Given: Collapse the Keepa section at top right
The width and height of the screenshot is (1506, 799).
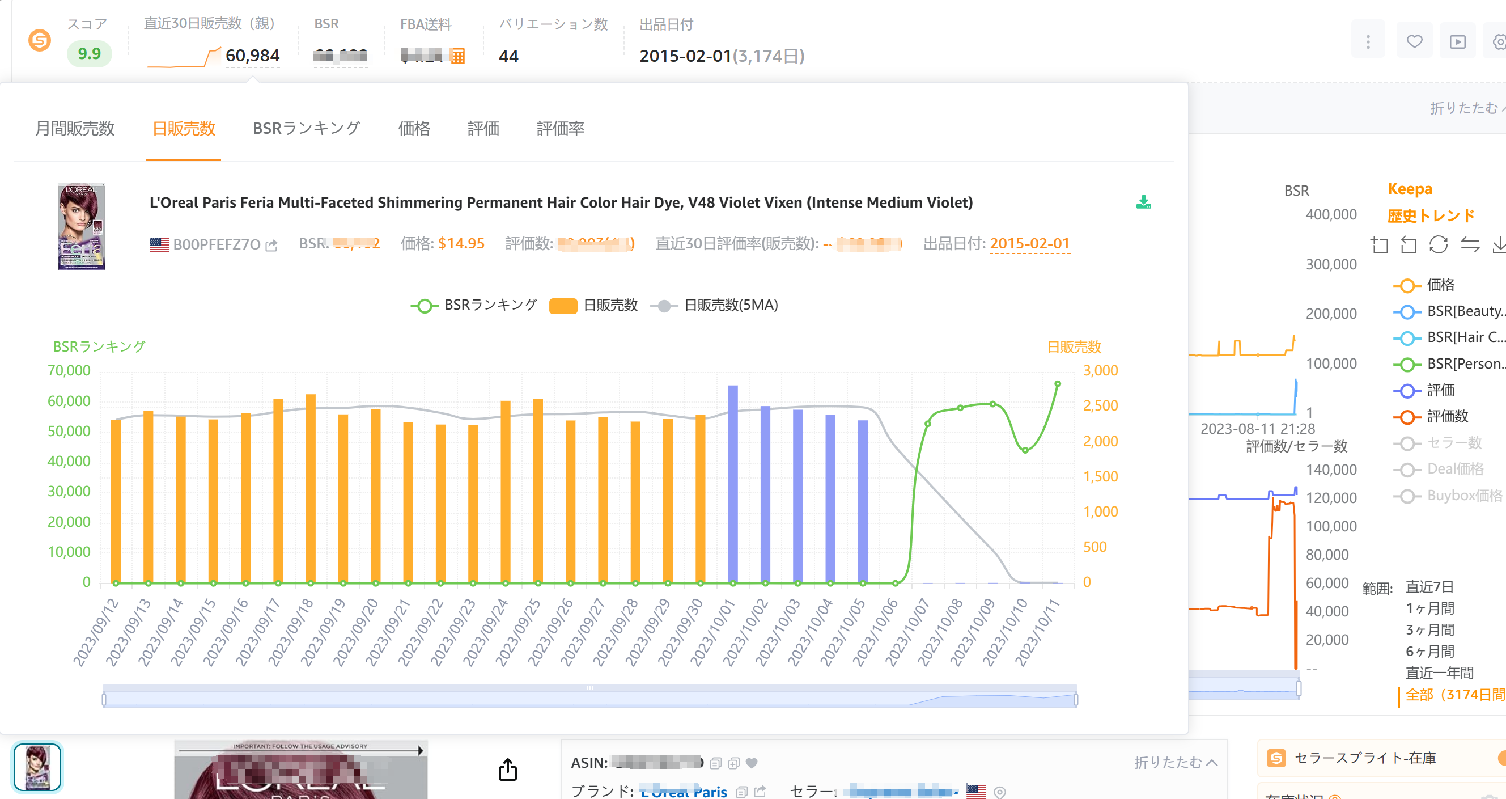Looking at the screenshot, I should point(1467,108).
